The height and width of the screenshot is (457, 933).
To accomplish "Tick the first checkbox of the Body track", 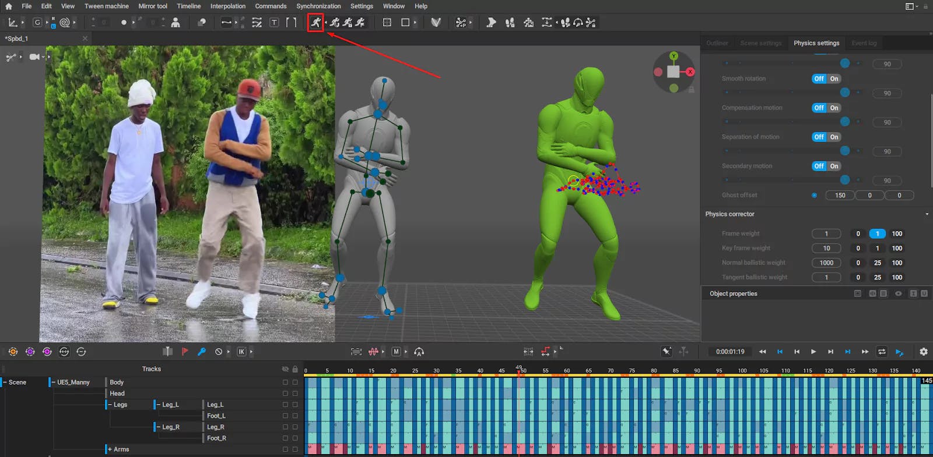I will pyautogui.click(x=285, y=382).
